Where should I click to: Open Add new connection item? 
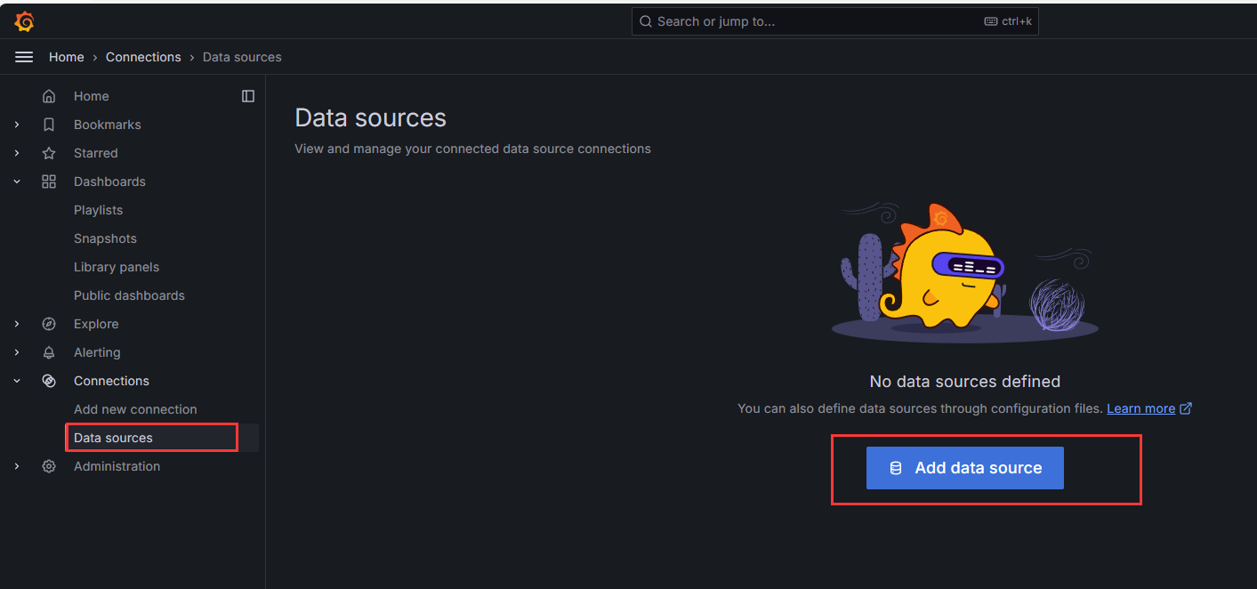point(135,409)
